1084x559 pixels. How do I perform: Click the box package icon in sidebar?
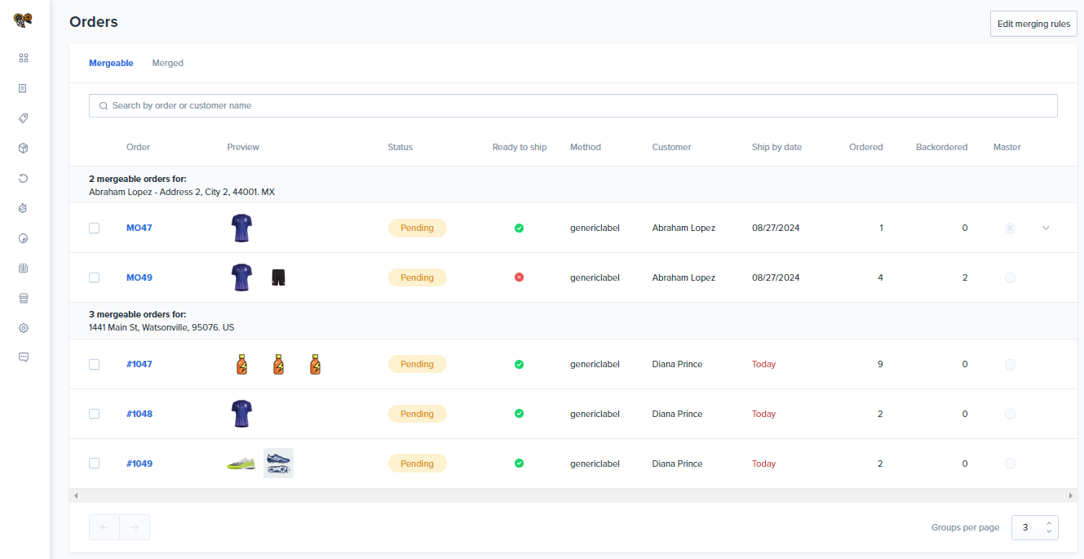tap(24, 149)
